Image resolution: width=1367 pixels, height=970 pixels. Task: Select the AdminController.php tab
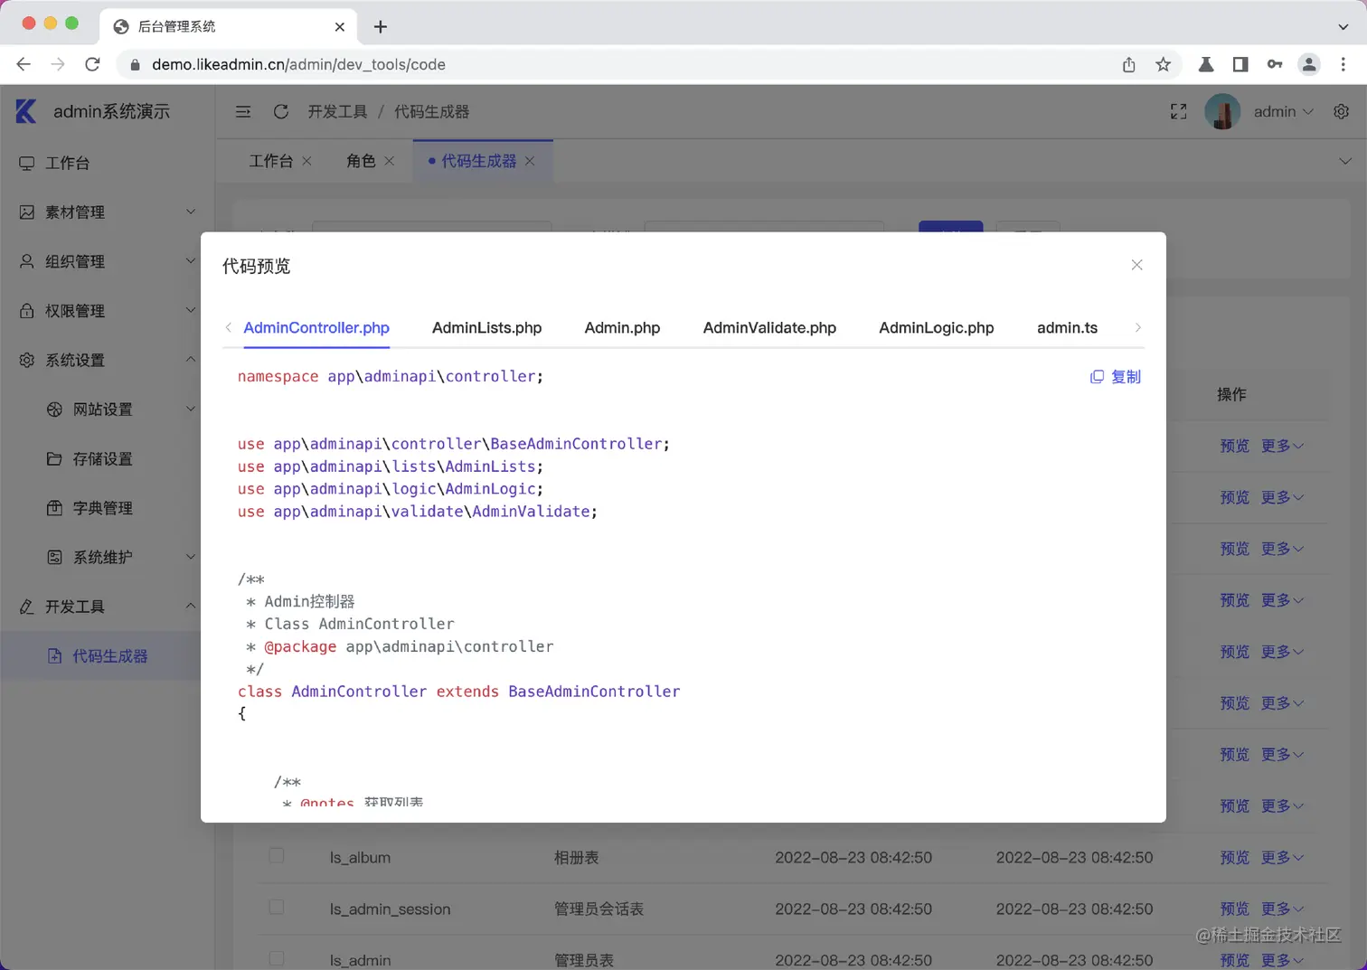316,327
